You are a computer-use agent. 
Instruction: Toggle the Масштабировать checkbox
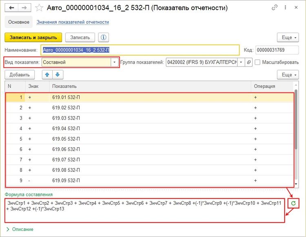(x=257, y=62)
